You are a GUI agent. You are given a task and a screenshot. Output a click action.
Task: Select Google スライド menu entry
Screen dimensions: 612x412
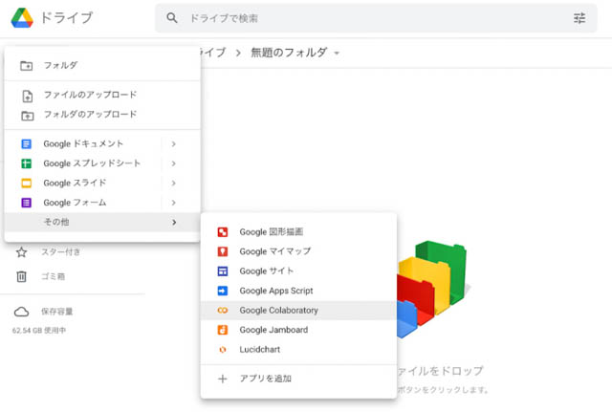coord(102,183)
